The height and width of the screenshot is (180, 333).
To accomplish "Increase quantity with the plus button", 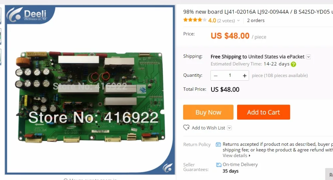I will [244, 76].
